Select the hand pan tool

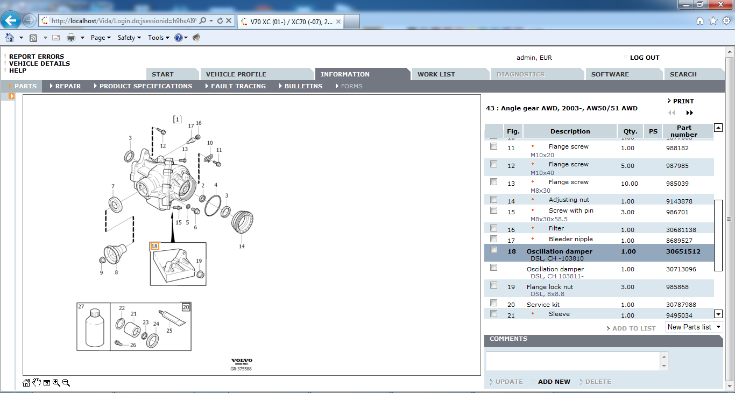[37, 383]
